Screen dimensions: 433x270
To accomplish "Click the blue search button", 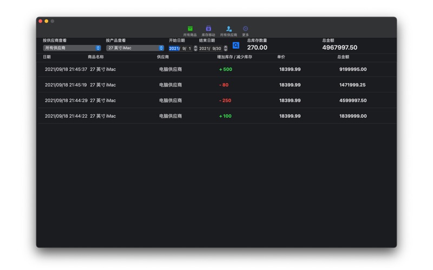I will [236, 46].
